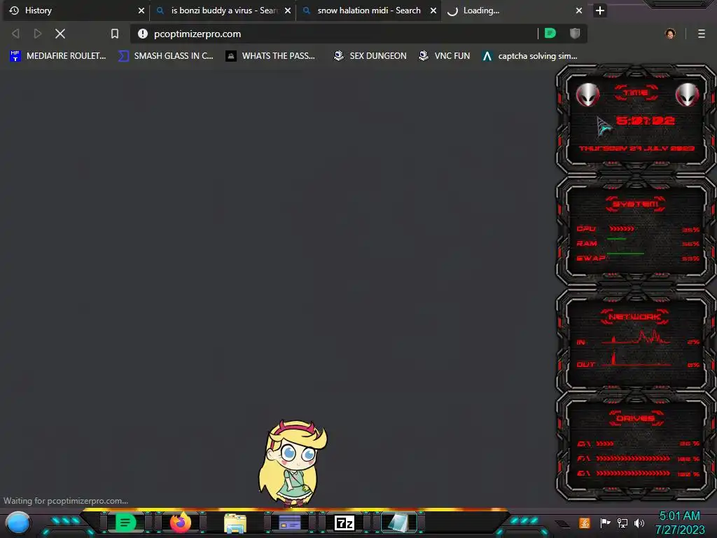This screenshot has height=538, width=717.
Task: Open the browser hamburger menu
Action: coord(702,34)
